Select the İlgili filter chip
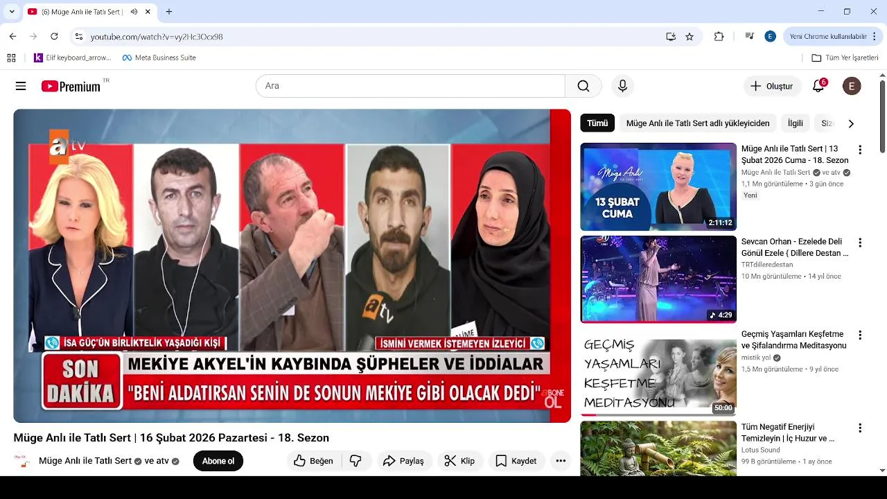Viewport: 887px width, 499px height. tap(796, 123)
